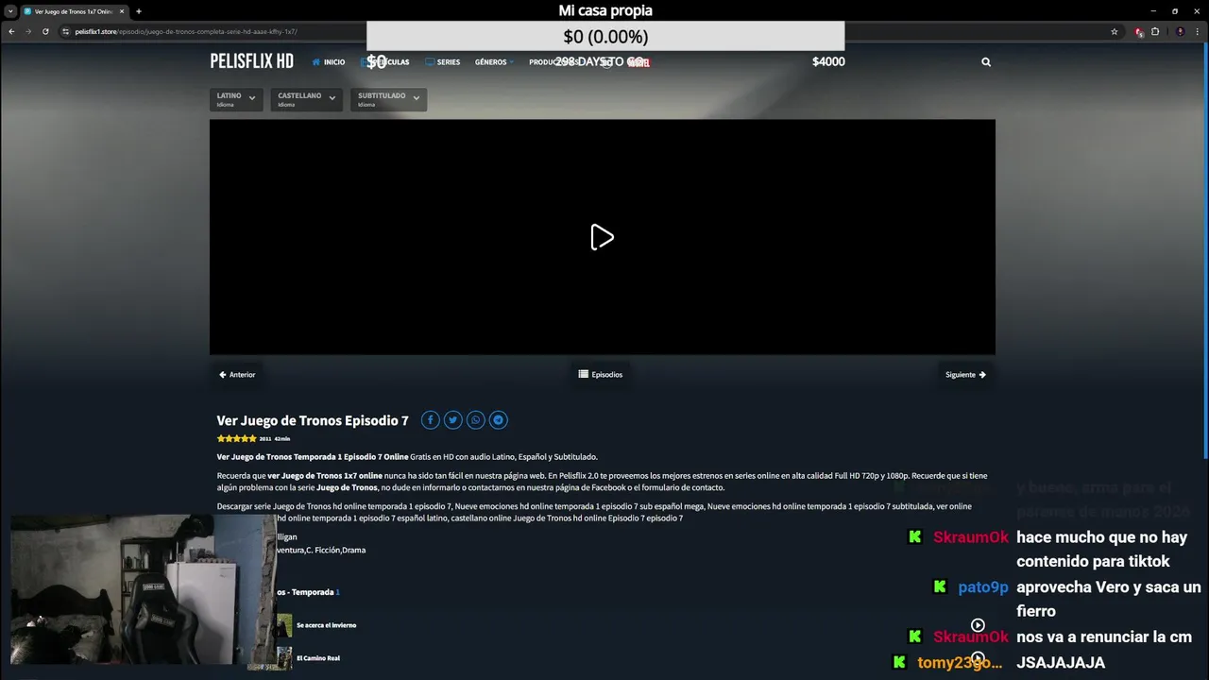
Task: Open the Episodios list button
Action: coord(601,375)
